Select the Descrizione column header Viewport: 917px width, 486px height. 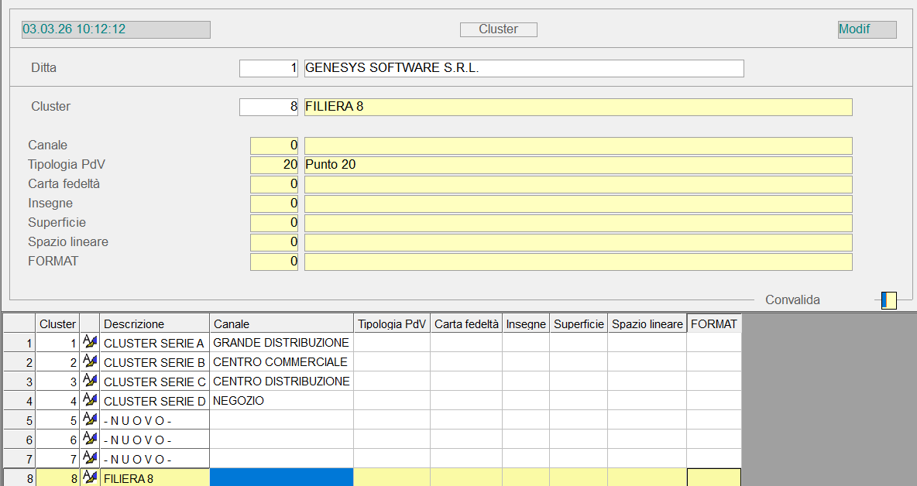pyautogui.click(x=154, y=323)
